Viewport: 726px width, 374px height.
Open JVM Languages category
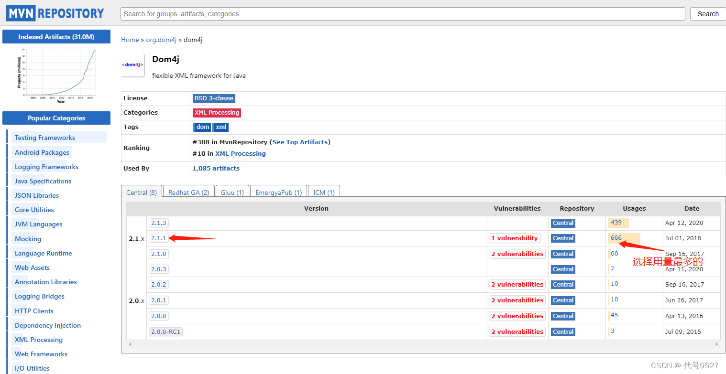tap(39, 224)
